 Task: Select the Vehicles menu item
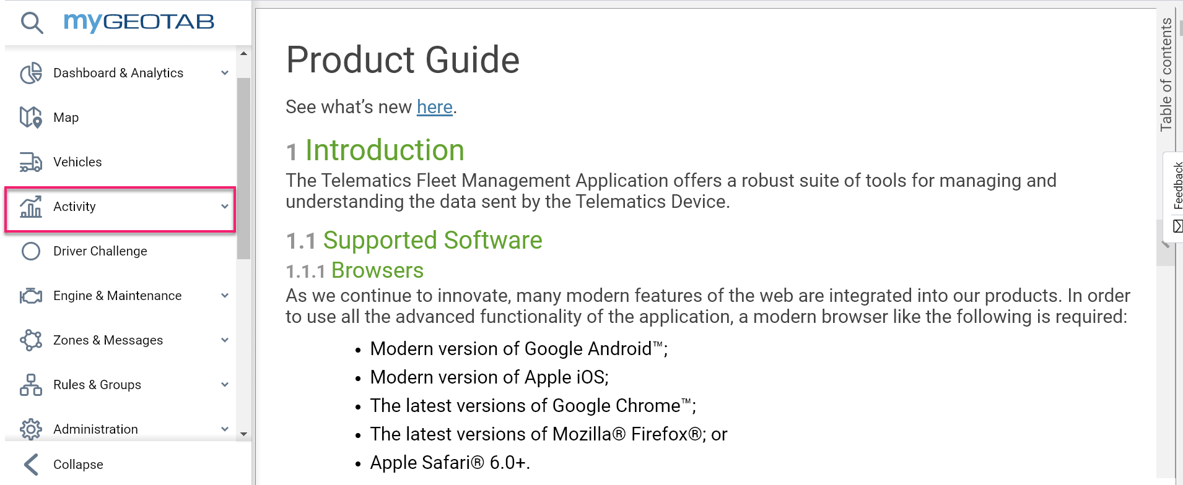tap(120, 162)
